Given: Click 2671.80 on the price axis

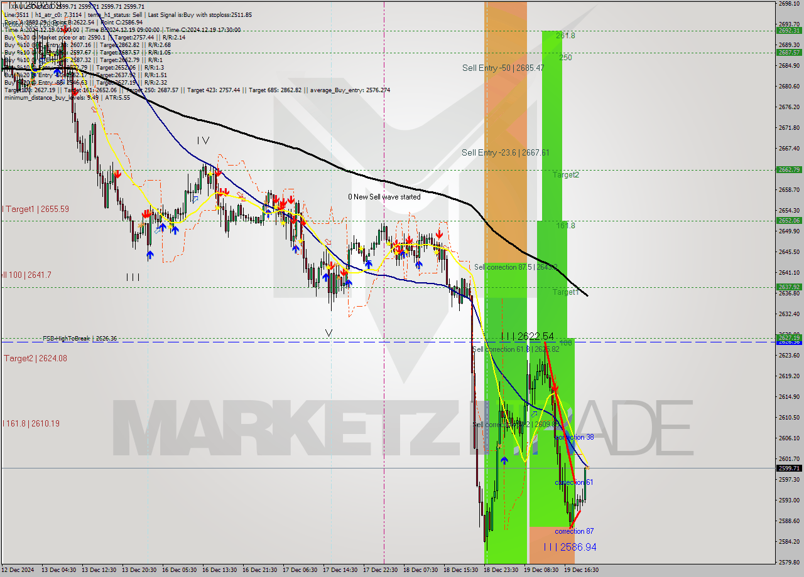Looking at the screenshot, I should (789, 127).
